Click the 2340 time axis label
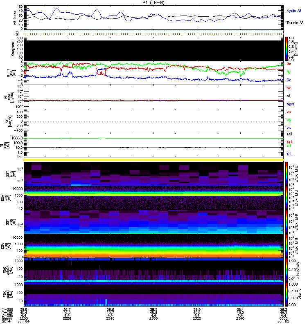307x327 pixels. 240,318
